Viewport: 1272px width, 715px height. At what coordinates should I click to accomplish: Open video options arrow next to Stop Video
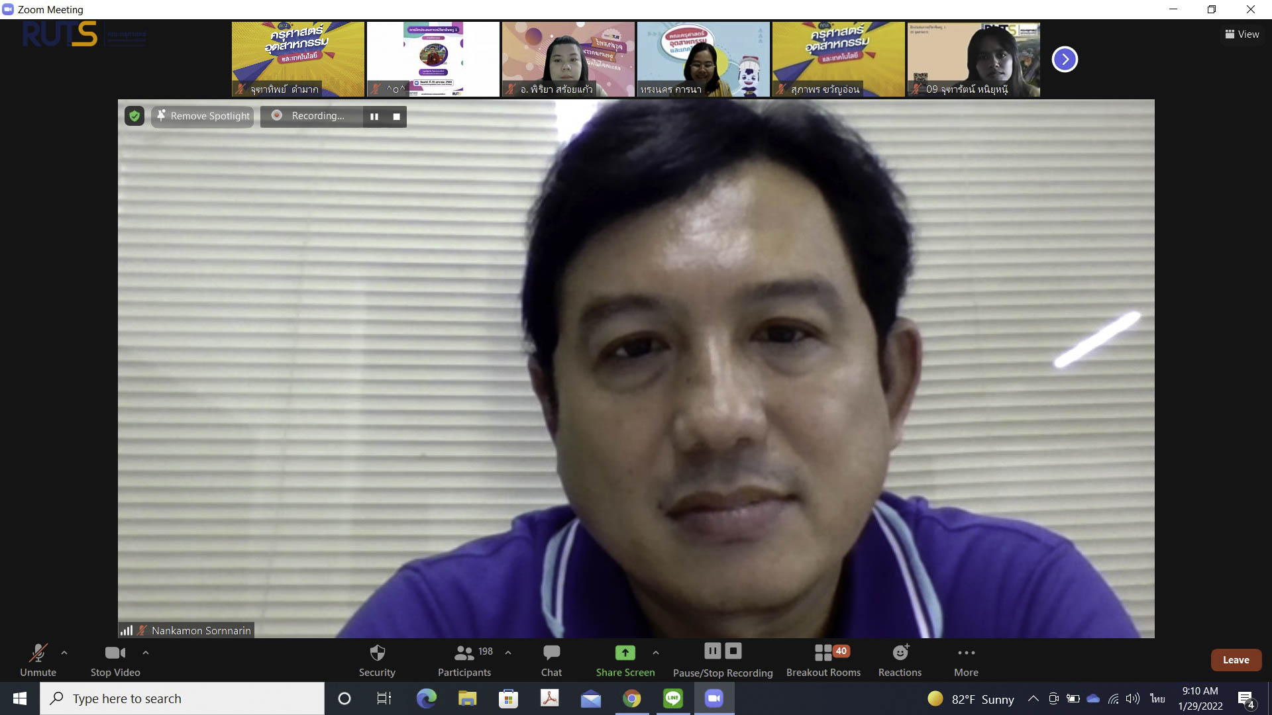click(x=146, y=653)
